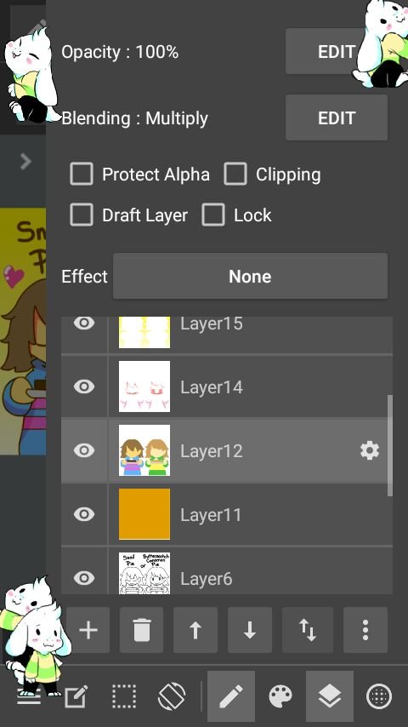Image resolution: width=408 pixels, height=727 pixels.
Task: Enable Clipping checkbox
Action: coord(235,174)
